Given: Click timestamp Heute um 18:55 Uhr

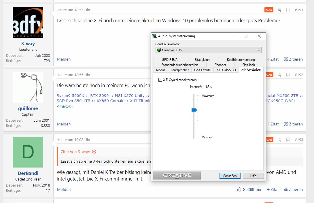Looking at the screenshot, I should (x=73, y=75).
